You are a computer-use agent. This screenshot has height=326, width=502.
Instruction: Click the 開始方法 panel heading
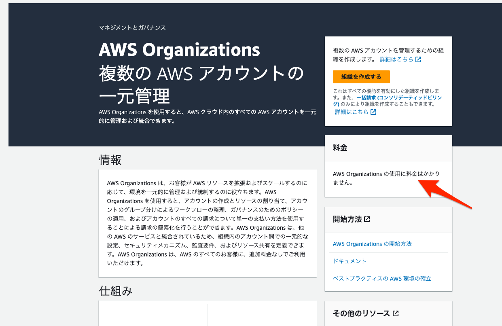(347, 220)
